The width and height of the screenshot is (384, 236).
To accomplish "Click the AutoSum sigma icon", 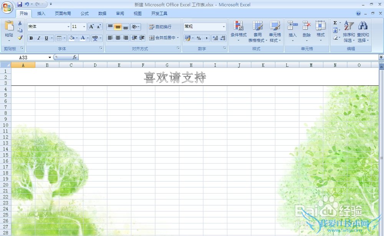I will 335,23.
